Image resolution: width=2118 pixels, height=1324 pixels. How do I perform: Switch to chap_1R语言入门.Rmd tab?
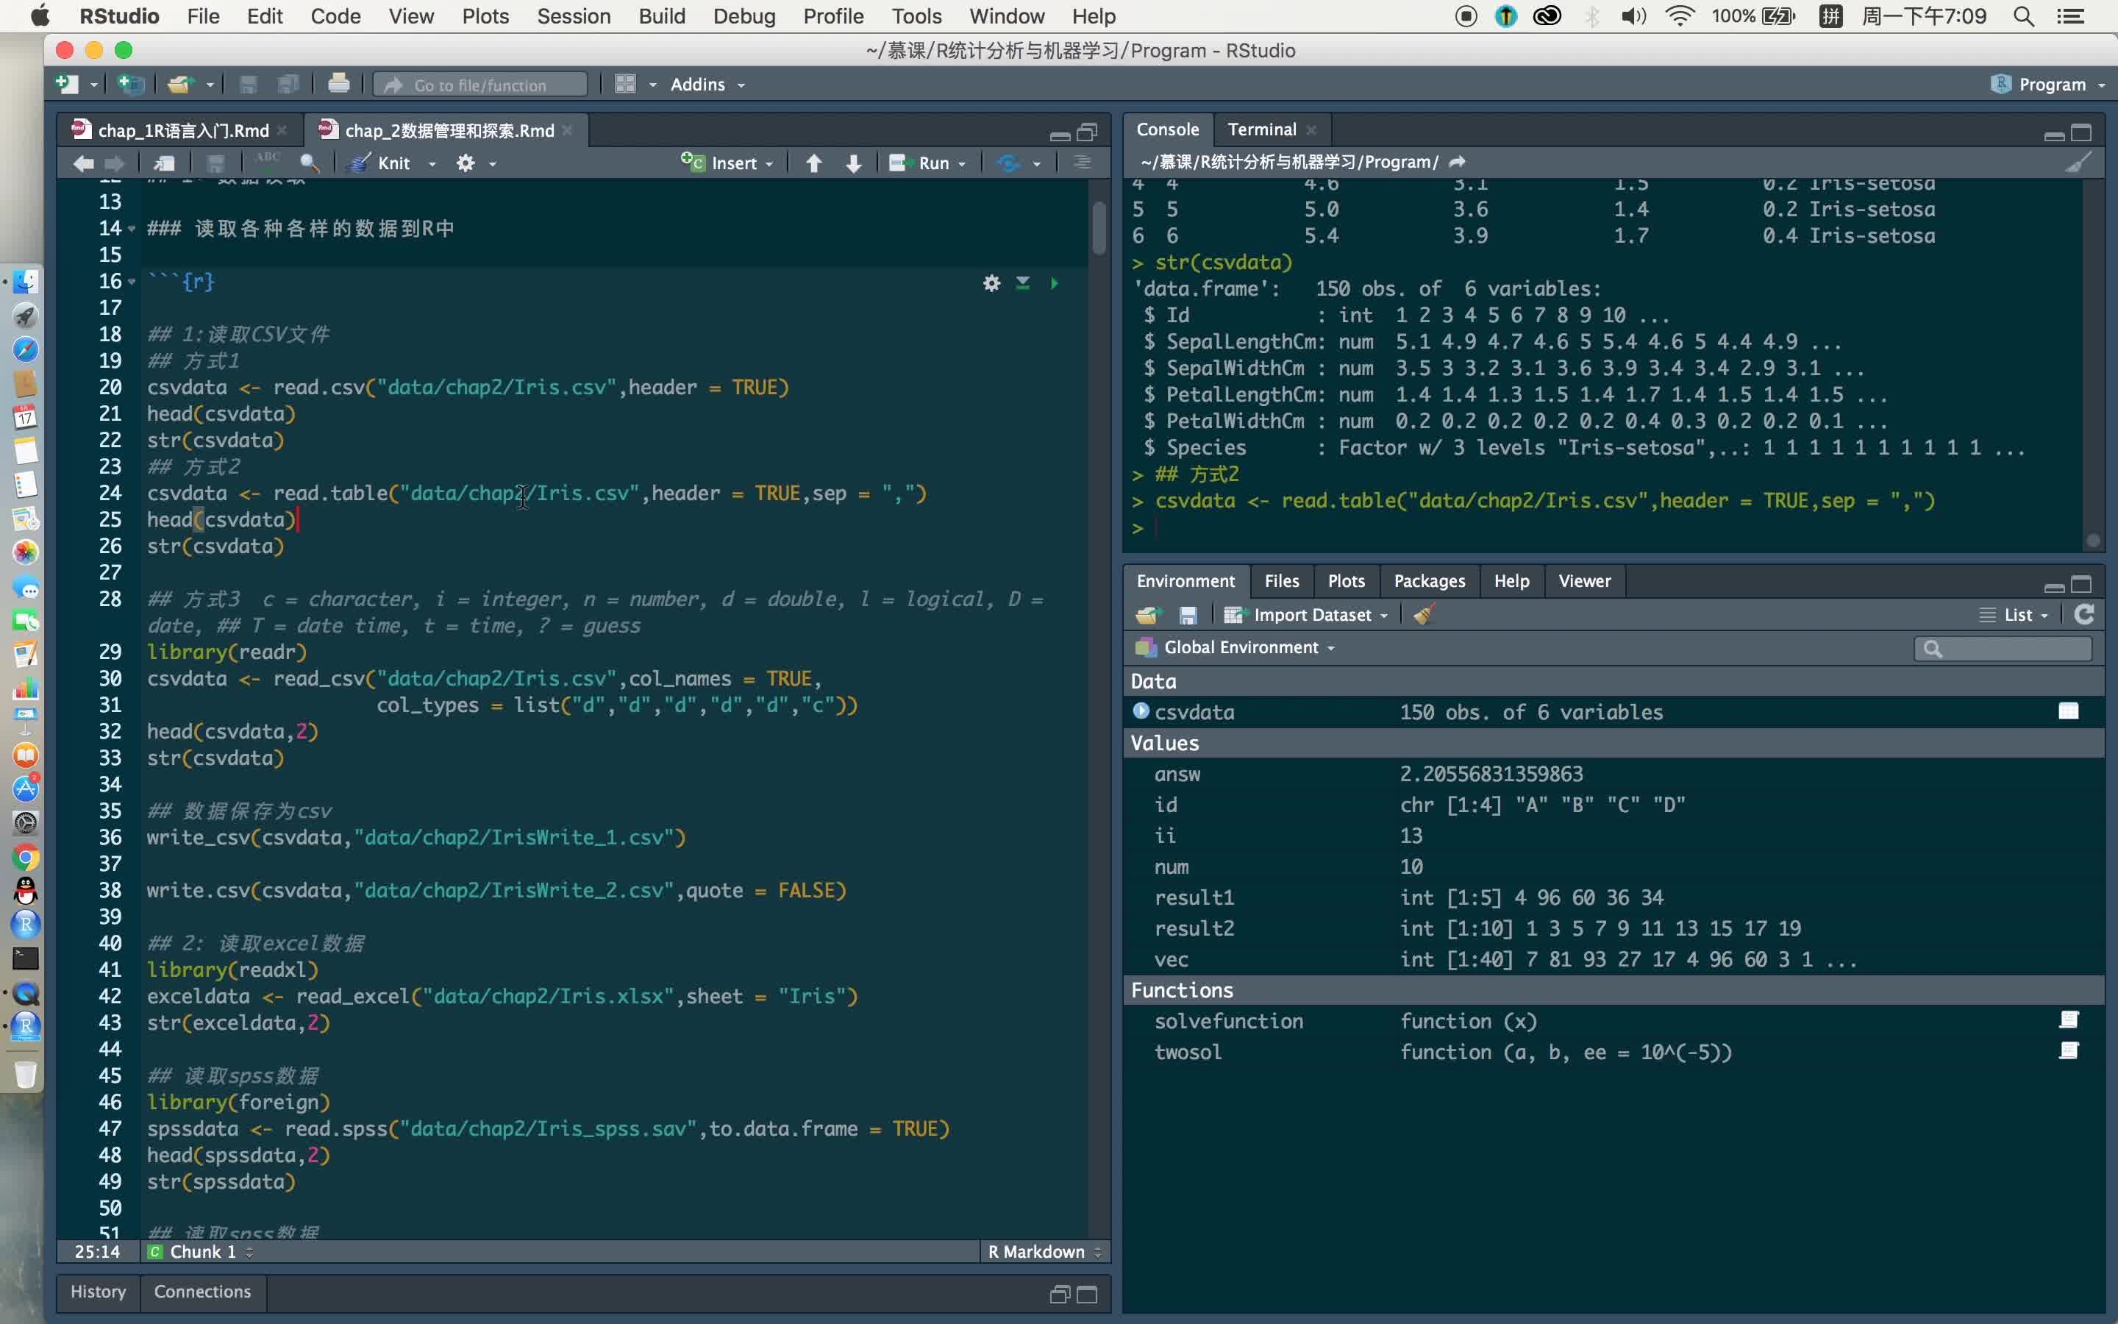tap(183, 130)
